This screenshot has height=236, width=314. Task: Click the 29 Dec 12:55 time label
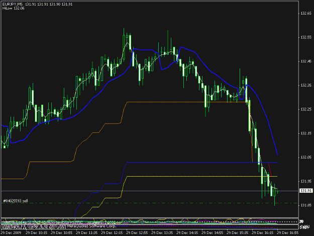click(137, 233)
